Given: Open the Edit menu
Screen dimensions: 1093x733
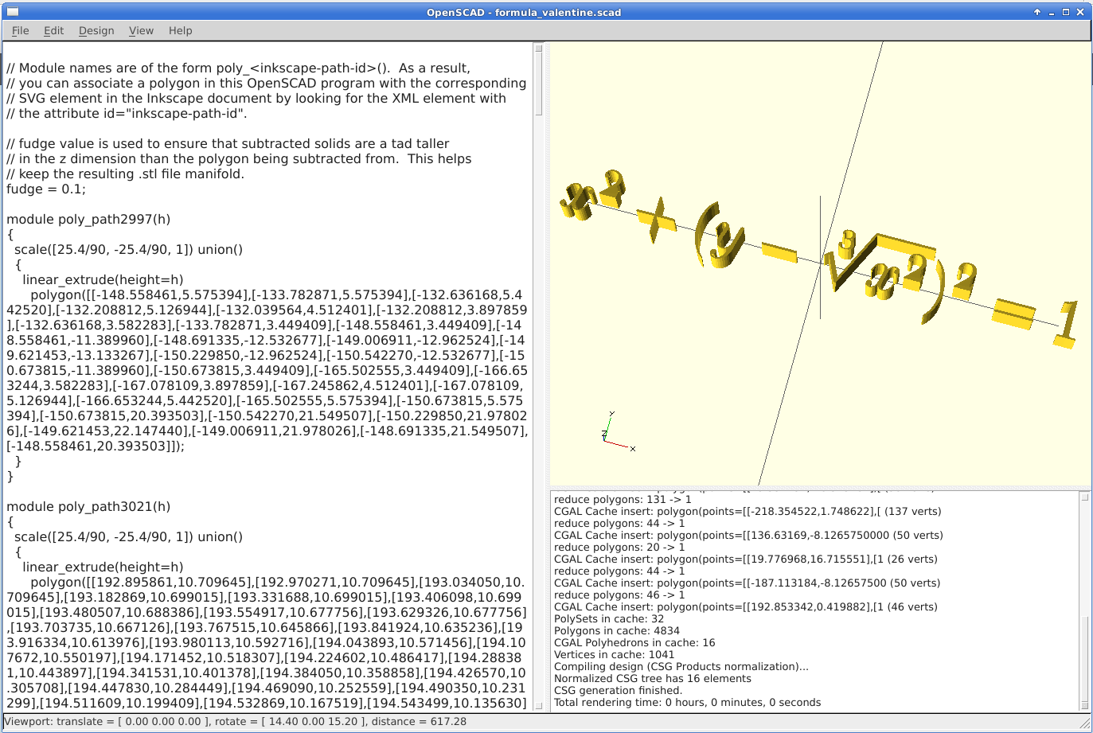Looking at the screenshot, I should coord(53,30).
